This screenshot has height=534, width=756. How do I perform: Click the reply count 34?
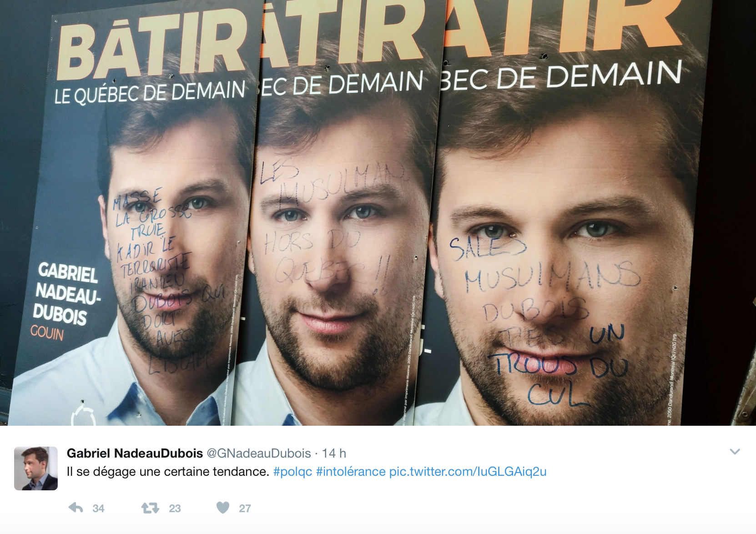pos(98,509)
